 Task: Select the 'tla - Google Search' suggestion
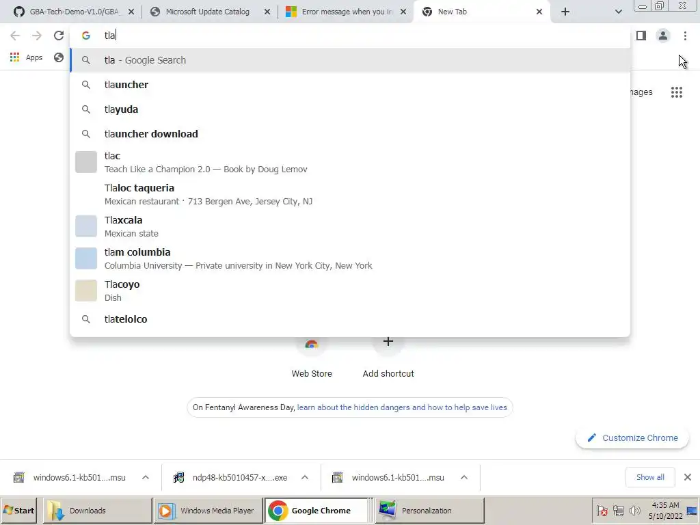point(350,60)
